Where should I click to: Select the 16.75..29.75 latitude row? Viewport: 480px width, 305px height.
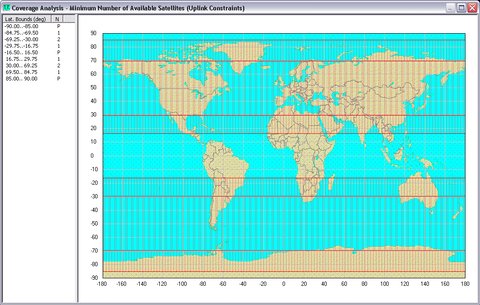pos(22,59)
